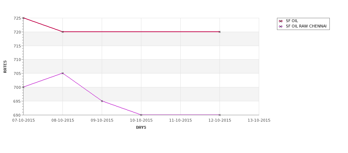Viewport: 348px width, 153px height.
Task: Select SF OIL marker on 08-10-2015
Action: point(62,32)
